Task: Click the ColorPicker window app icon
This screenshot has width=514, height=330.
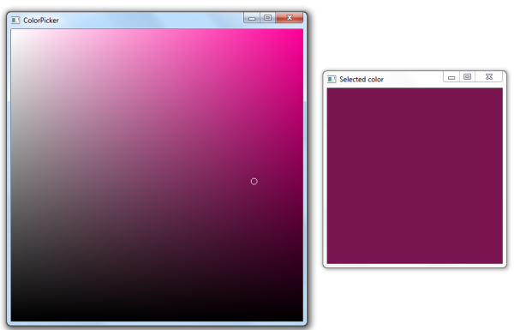Action: (15, 21)
